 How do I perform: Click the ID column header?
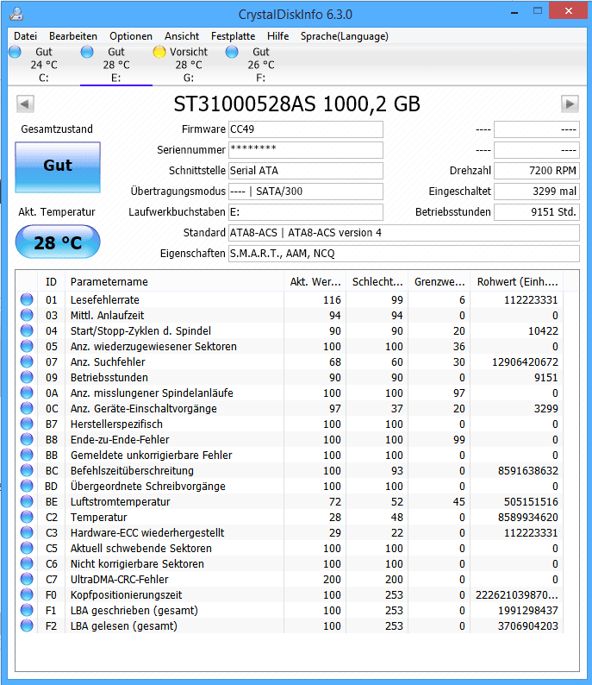tap(52, 282)
